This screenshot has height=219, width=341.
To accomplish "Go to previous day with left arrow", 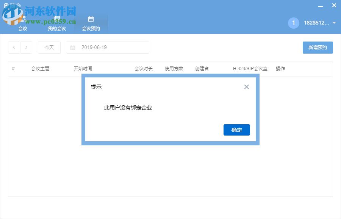I will (14, 47).
